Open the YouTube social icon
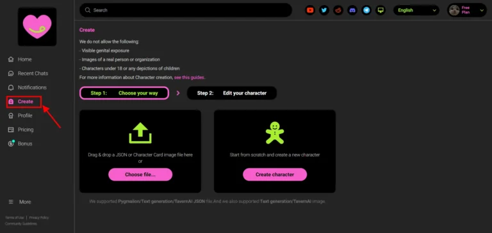Image resolution: width=492 pixels, height=233 pixels. (310, 10)
